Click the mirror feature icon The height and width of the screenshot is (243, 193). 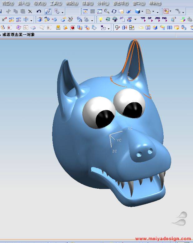pos(26,19)
